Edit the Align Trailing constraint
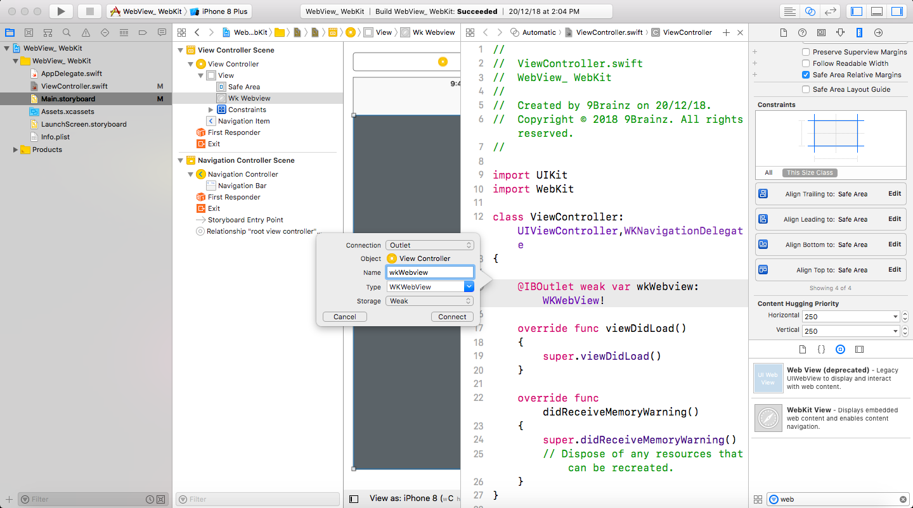 point(894,194)
